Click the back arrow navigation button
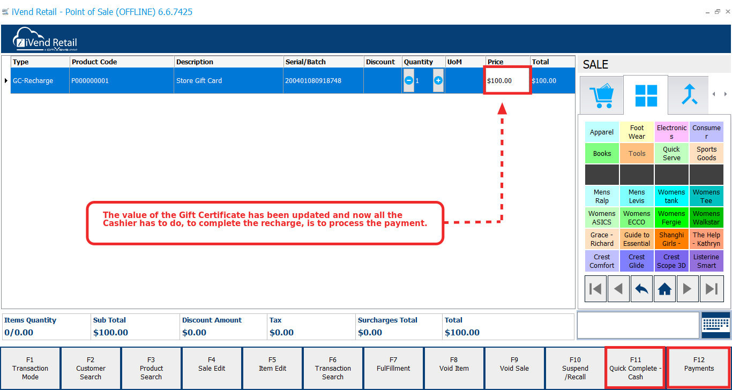732x390 pixels. (641, 289)
